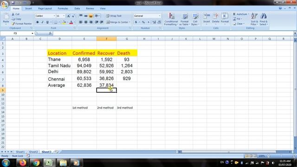Image resolution: width=297 pixels, height=167 pixels.
Task: Increase decimal places
Action: [x=154, y=22]
